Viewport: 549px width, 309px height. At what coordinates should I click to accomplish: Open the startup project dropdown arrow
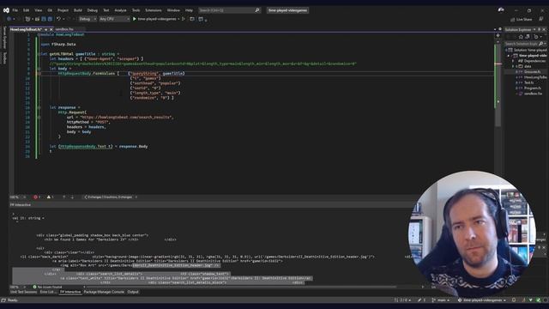178,19
